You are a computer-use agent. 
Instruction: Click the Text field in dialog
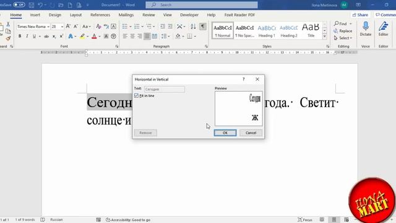click(x=165, y=89)
